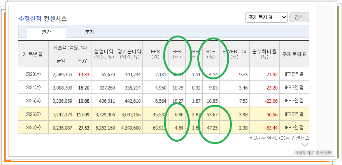The image size is (342, 165).
Task: Click net income value 4,249,600
Action: coord(131,128)
